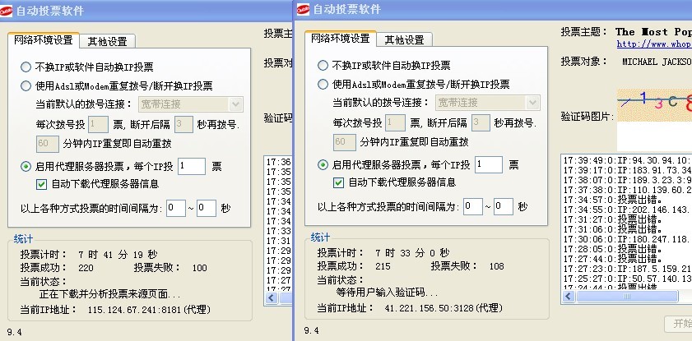The width and height of the screenshot is (692, 341).
Task: Click disconnect wait seconds field in left window
Action: point(183,125)
